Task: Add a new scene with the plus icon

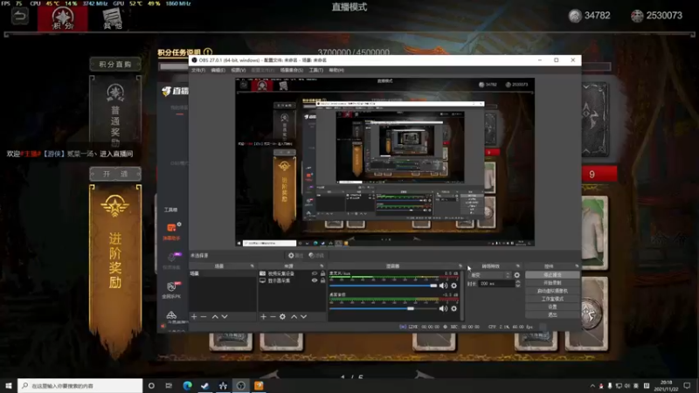Action: click(194, 316)
